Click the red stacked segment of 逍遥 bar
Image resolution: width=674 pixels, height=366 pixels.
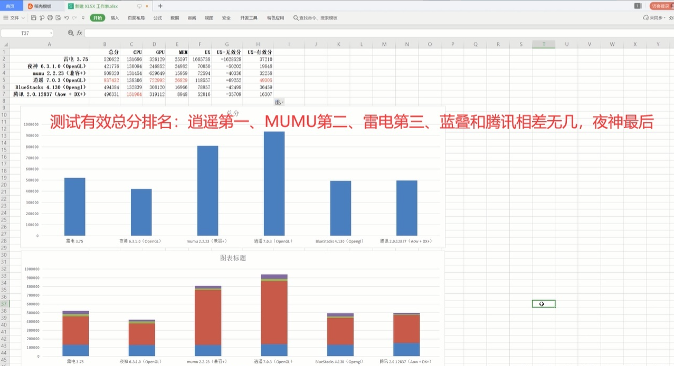coord(274,313)
